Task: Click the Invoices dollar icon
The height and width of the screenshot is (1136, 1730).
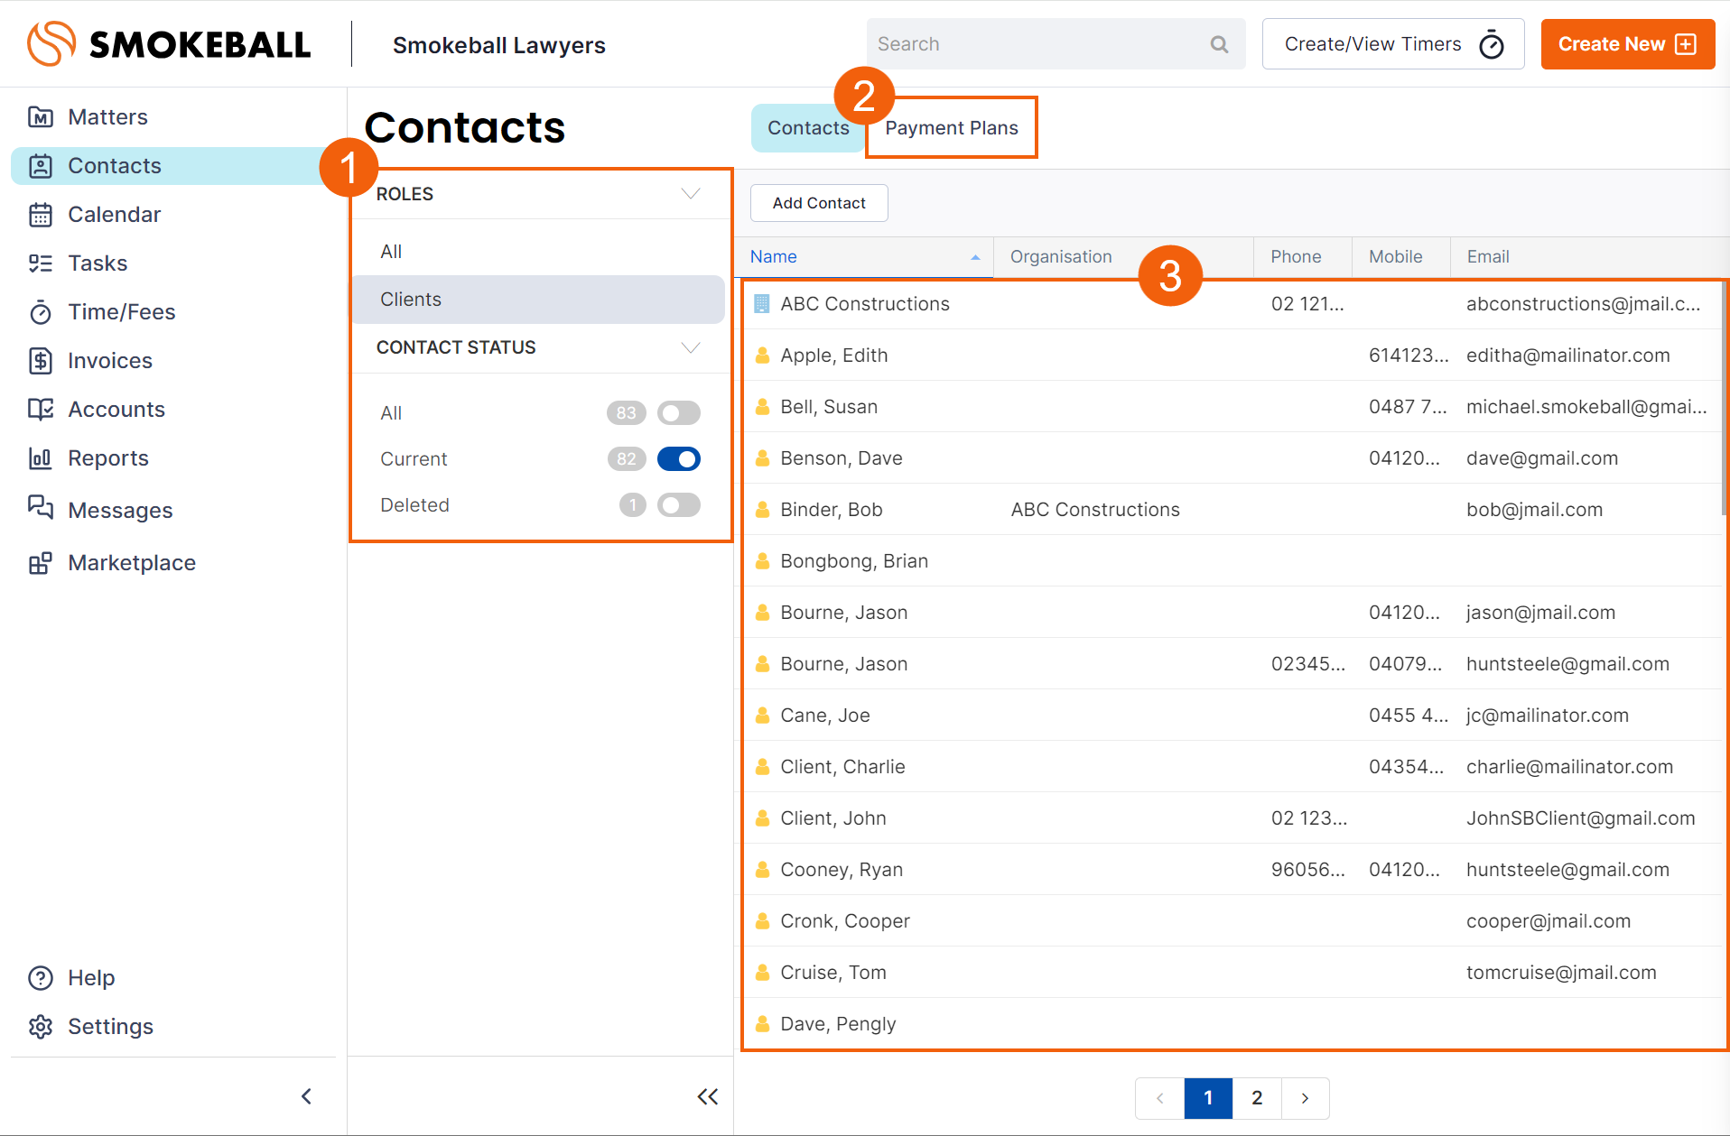Action: click(x=41, y=361)
